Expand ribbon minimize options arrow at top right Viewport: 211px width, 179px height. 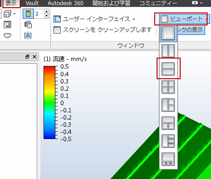[x=201, y=3]
